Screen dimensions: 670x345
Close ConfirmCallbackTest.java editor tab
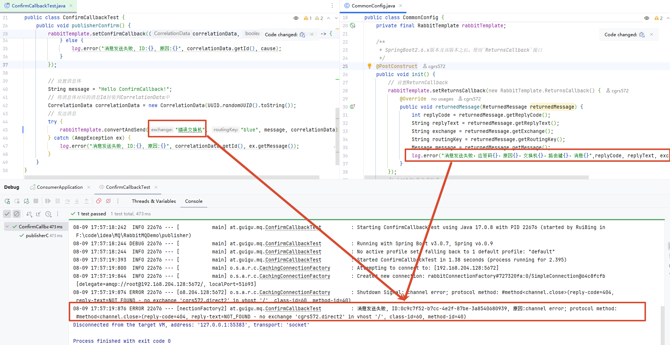pos(71,6)
